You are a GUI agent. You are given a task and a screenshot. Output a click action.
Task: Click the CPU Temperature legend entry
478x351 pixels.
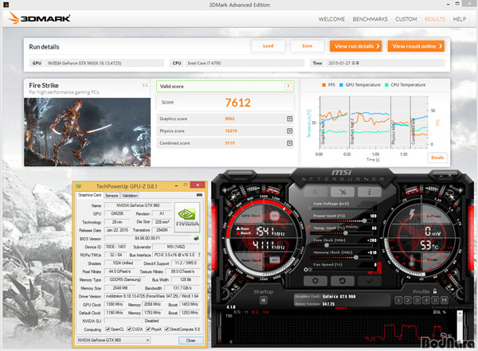coord(406,84)
